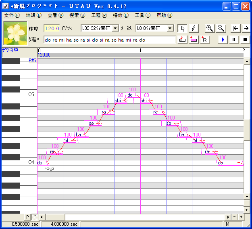Select the ascending ha note
The height and width of the screenshot is (229, 252).
coord(82,134)
